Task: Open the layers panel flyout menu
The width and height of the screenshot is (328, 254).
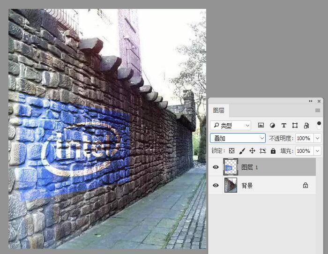Action: (x=318, y=110)
